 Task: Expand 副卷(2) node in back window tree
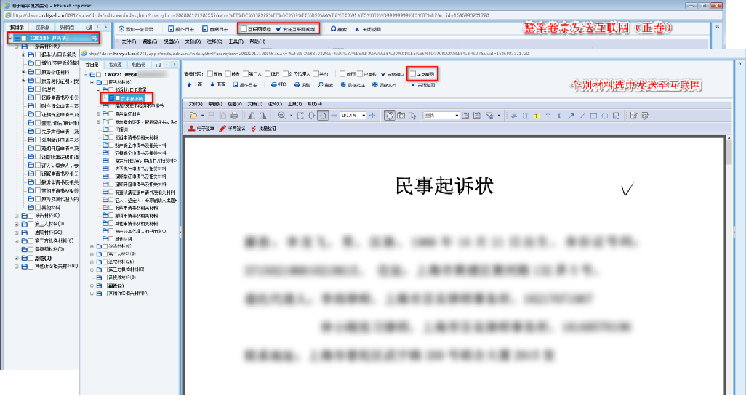pos(17,258)
